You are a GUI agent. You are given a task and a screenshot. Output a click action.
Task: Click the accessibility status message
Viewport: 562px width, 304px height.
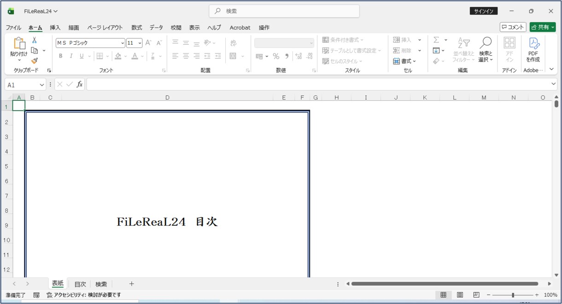[83, 295]
